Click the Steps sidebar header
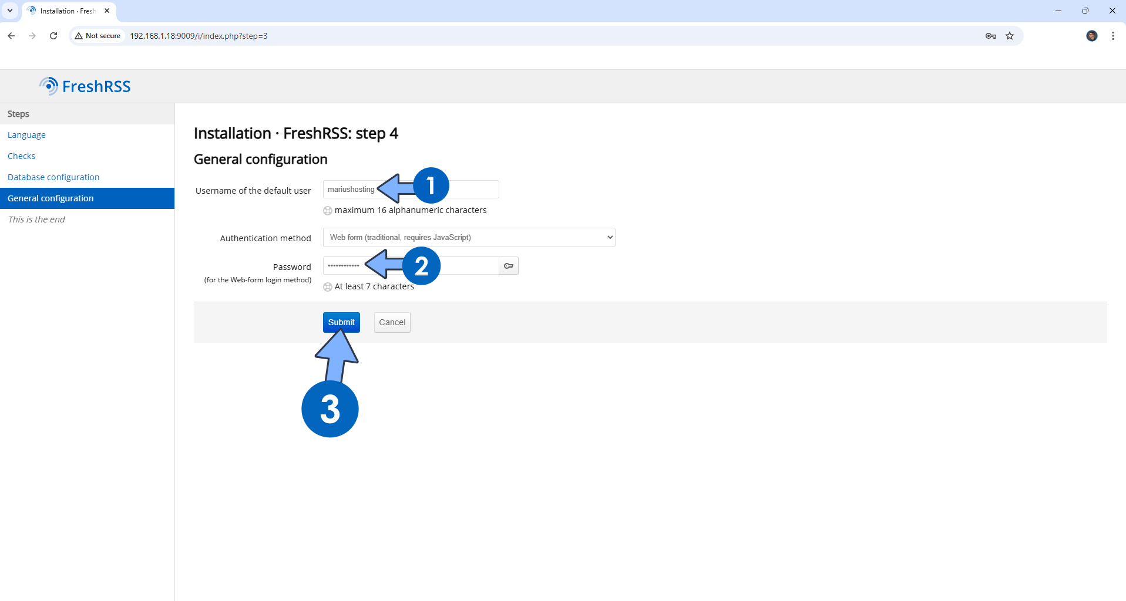 click(87, 114)
